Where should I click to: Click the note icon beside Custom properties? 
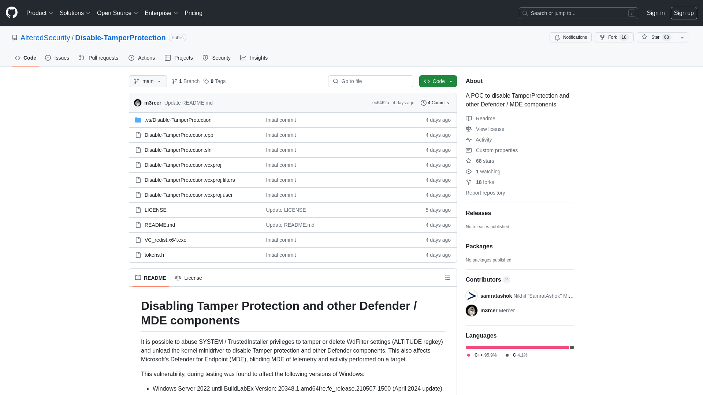click(x=469, y=150)
